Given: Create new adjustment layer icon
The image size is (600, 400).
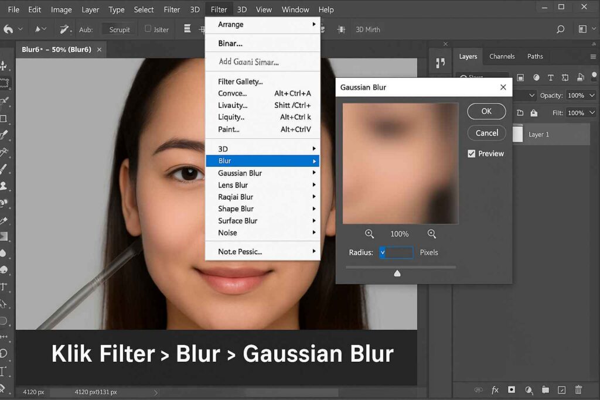Looking at the screenshot, I should click(529, 389).
